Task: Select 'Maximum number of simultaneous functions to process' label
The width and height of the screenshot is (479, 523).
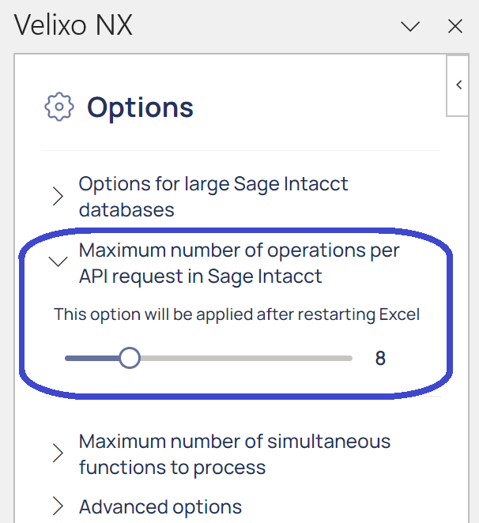Action: click(x=235, y=454)
